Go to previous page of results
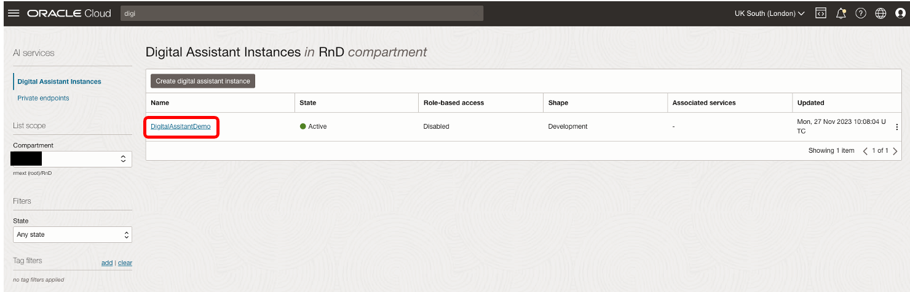This screenshot has height=292, width=910. click(x=866, y=151)
